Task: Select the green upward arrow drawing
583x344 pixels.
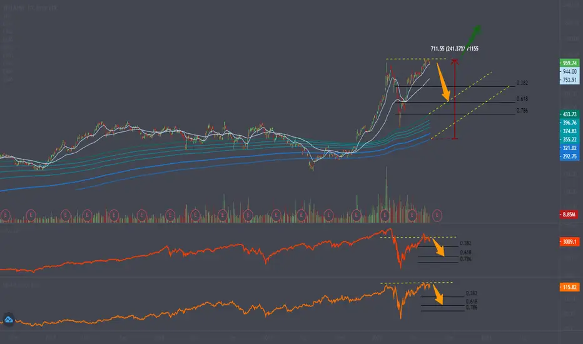Action: [470, 41]
